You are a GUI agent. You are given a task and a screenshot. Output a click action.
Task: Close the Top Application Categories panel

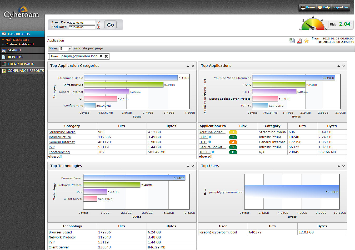tap(193, 66)
